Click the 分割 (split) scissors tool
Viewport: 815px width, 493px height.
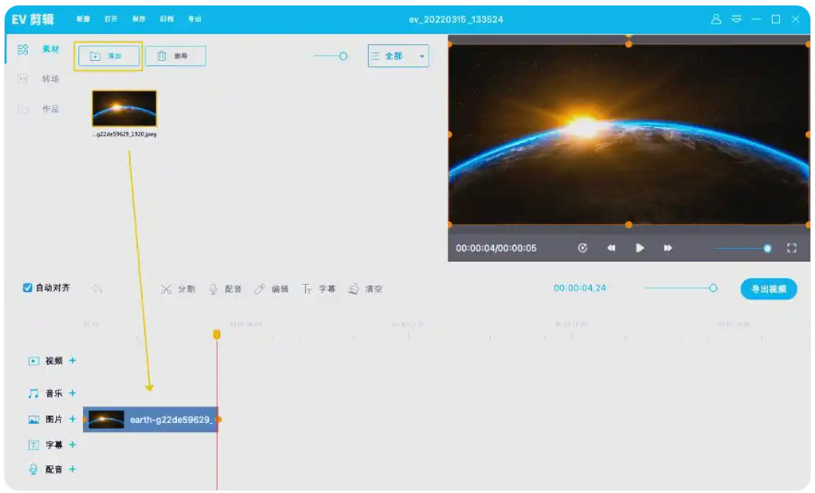coord(177,288)
